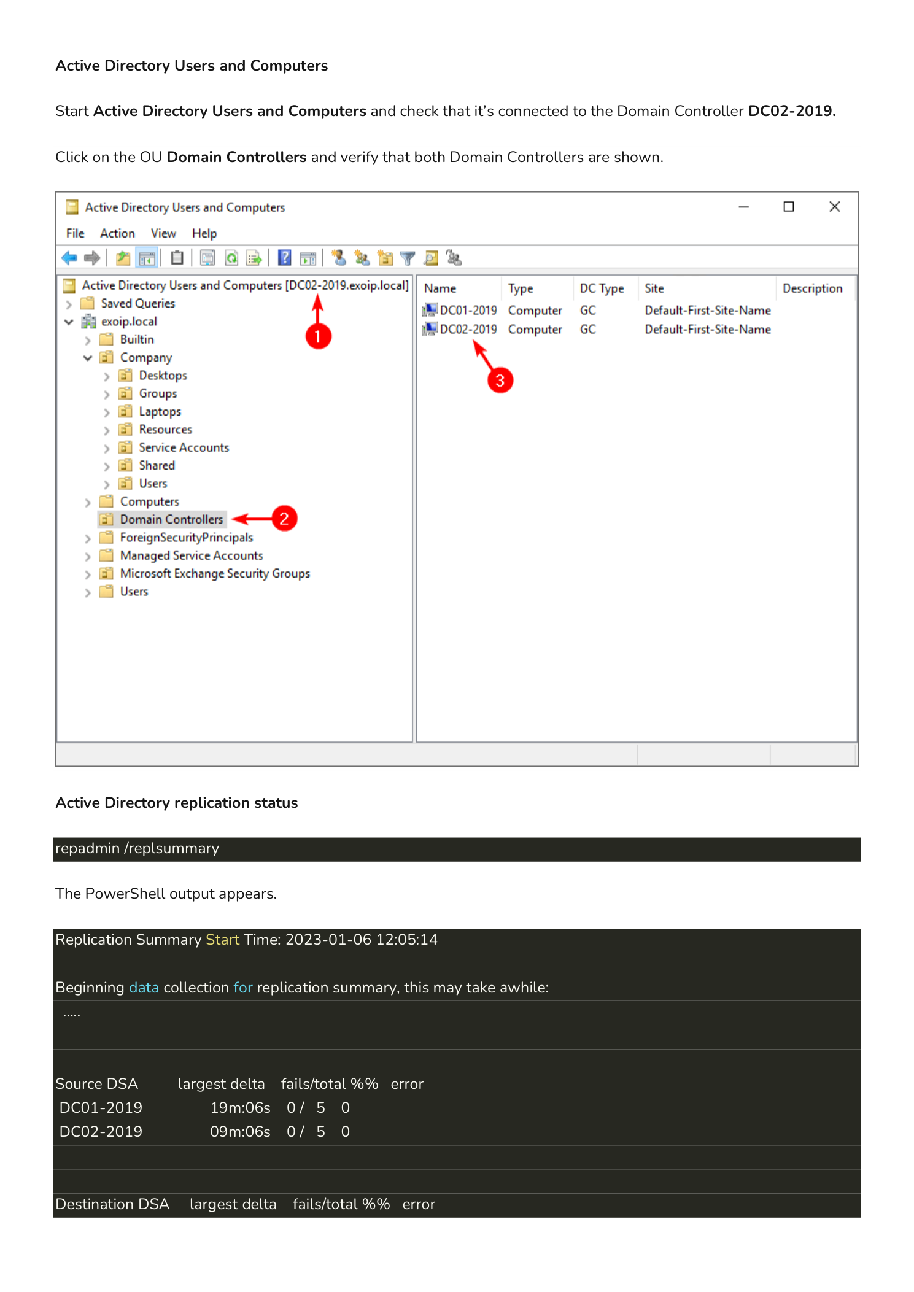Open the Help menu
Viewport: 914px width, 1292px height.
point(204,233)
